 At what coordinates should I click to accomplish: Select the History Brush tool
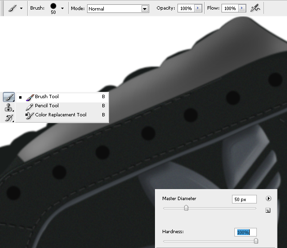coord(9,118)
